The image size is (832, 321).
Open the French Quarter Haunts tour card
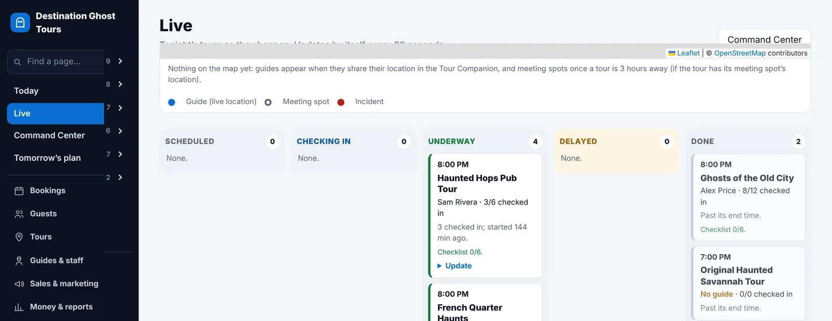click(485, 303)
